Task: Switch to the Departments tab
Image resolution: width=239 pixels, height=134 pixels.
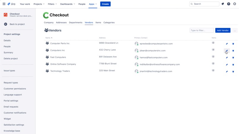Action: tap(76, 23)
